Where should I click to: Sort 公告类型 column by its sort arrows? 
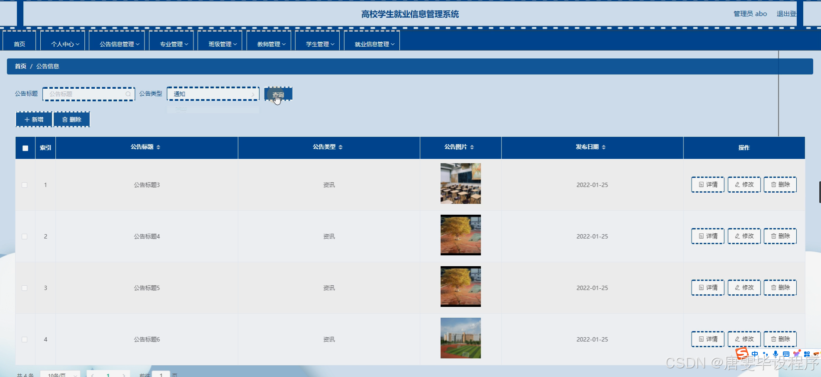(x=341, y=147)
